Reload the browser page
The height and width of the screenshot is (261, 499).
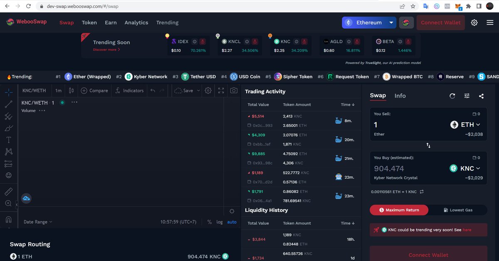(28, 6)
